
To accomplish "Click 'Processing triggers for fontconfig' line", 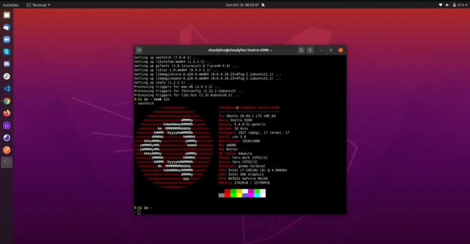I will click(x=189, y=91).
